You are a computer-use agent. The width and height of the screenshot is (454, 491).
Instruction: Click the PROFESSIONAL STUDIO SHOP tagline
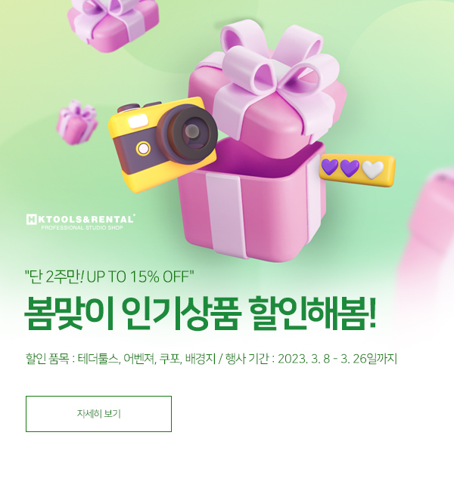point(82,227)
